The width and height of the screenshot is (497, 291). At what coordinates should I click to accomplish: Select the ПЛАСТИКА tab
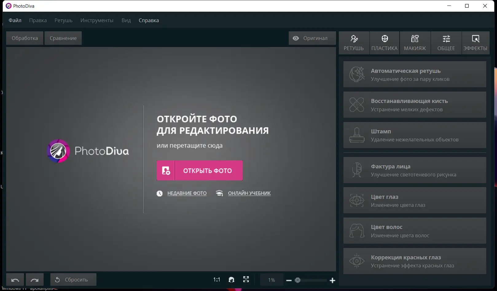(x=385, y=43)
